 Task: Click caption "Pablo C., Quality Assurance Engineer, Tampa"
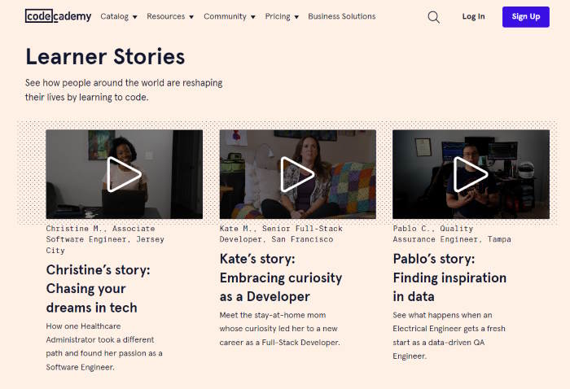[452, 234]
